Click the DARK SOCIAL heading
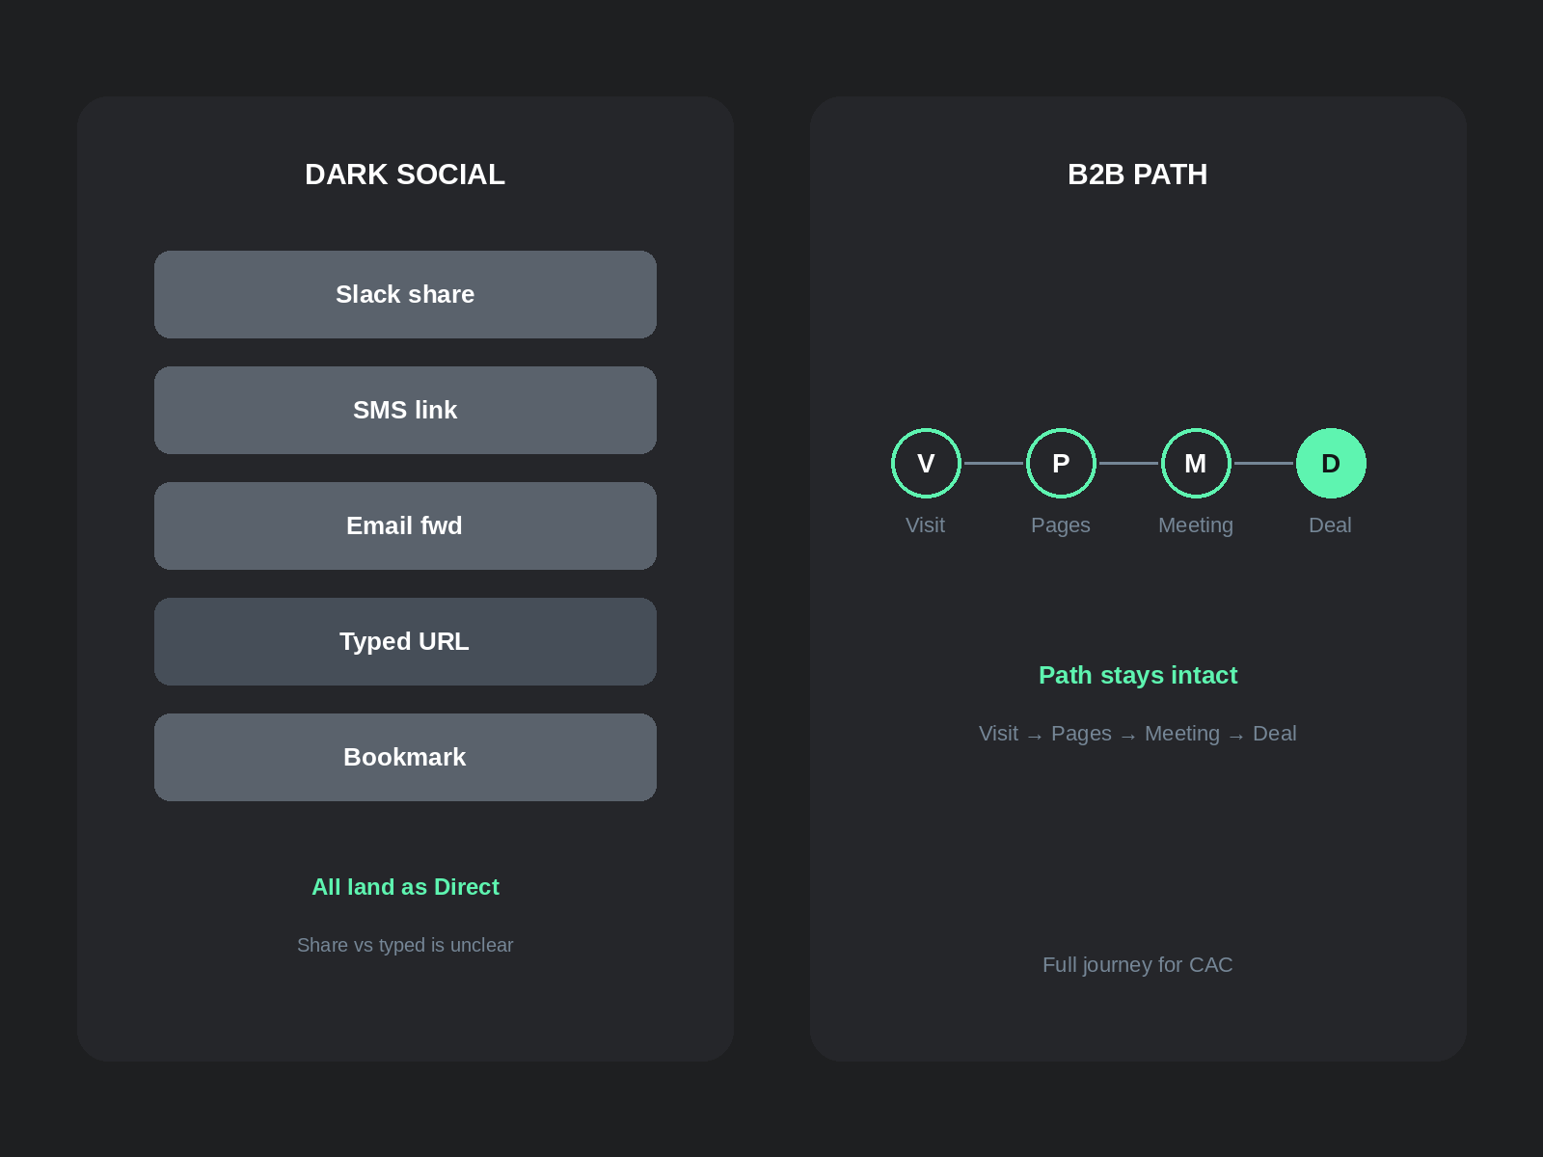This screenshot has height=1157, width=1543. pyautogui.click(x=405, y=175)
